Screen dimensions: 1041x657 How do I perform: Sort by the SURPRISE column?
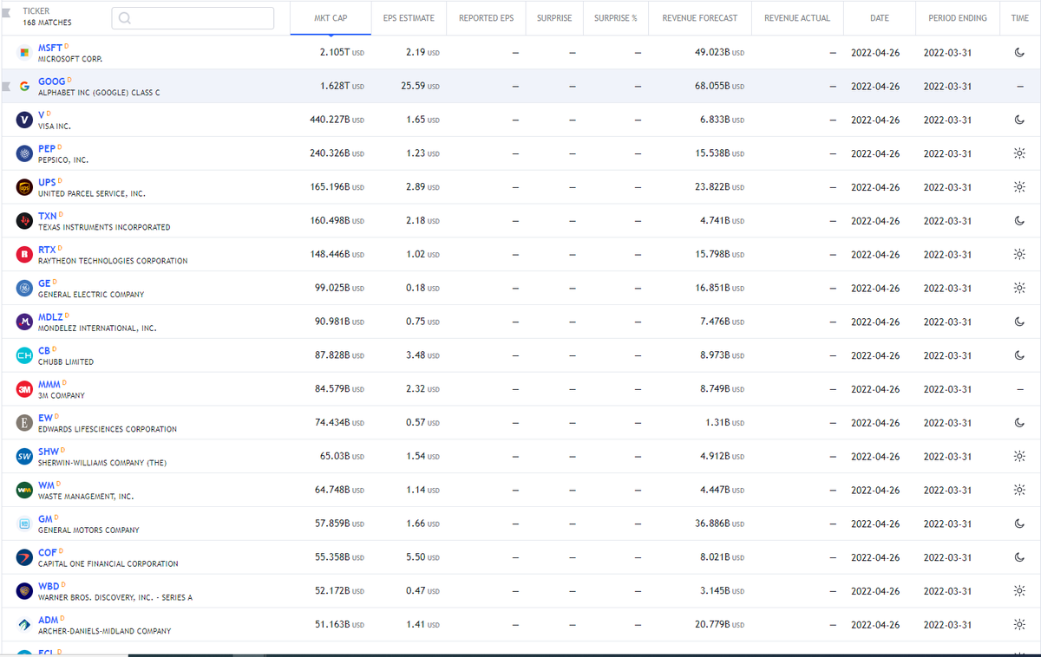click(x=554, y=18)
